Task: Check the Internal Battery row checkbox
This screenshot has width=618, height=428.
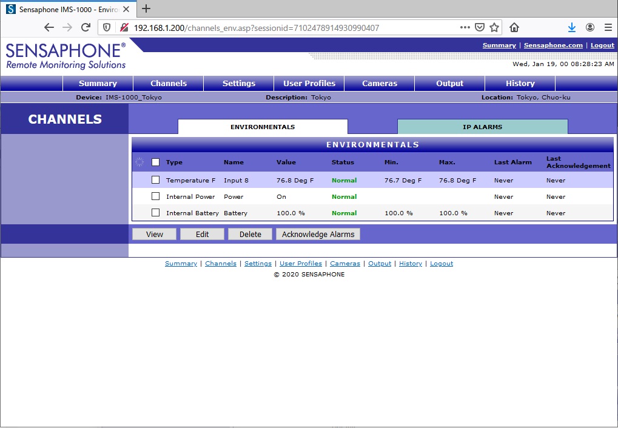Action: coord(156,212)
